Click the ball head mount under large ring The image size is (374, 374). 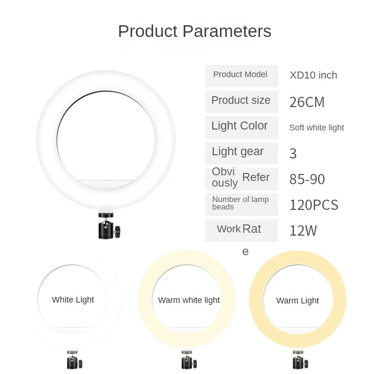click(109, 225)
